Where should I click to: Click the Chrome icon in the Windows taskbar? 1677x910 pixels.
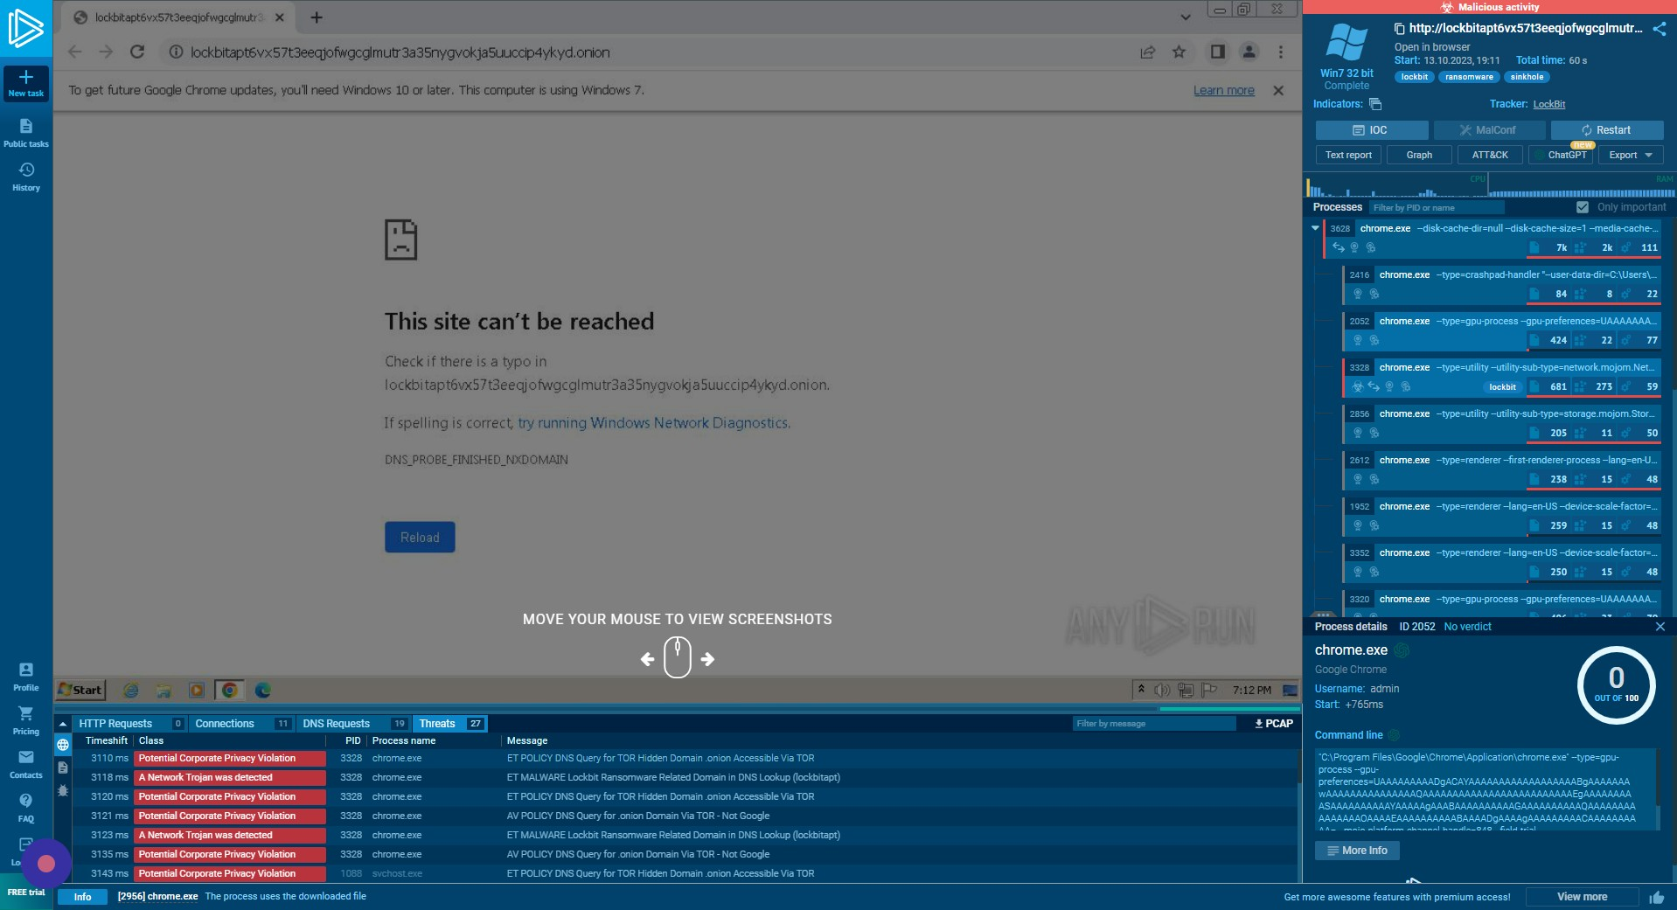pos(229,691)
